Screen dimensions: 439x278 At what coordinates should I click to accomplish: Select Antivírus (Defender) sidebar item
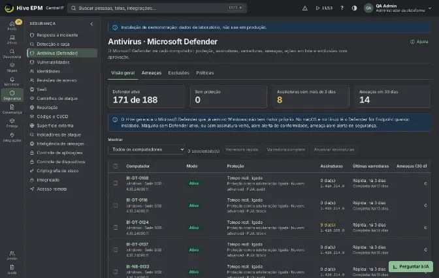click(x=62, y=53)
